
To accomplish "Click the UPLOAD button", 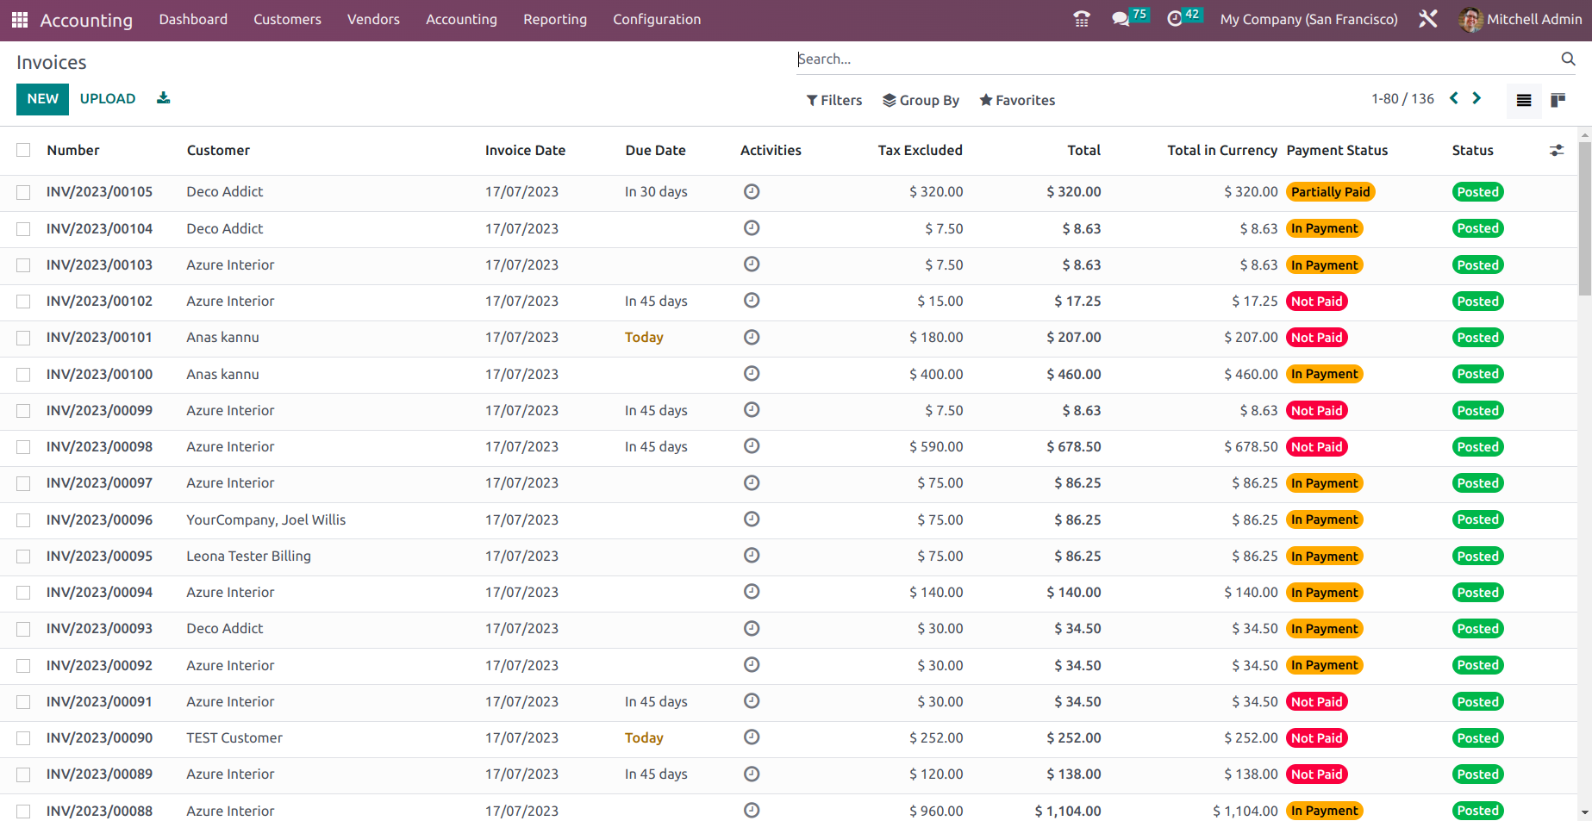I will click(107, 98).
